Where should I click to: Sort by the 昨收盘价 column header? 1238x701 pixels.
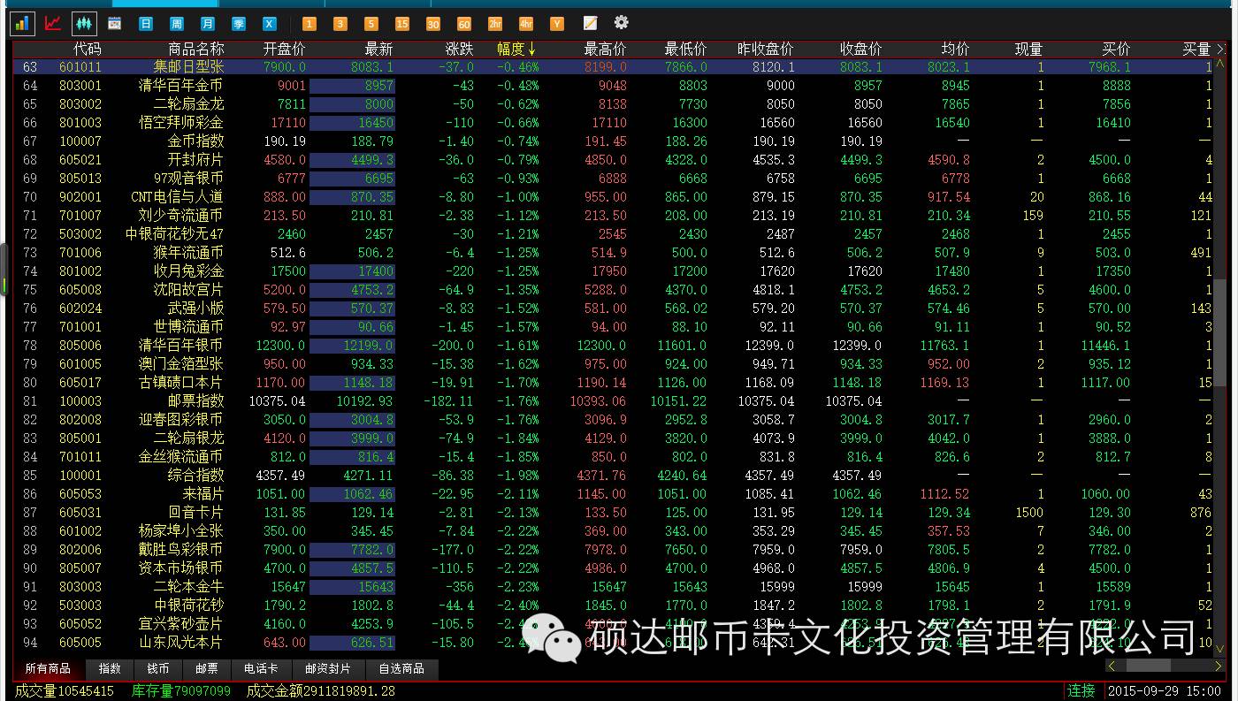[766, 50]
